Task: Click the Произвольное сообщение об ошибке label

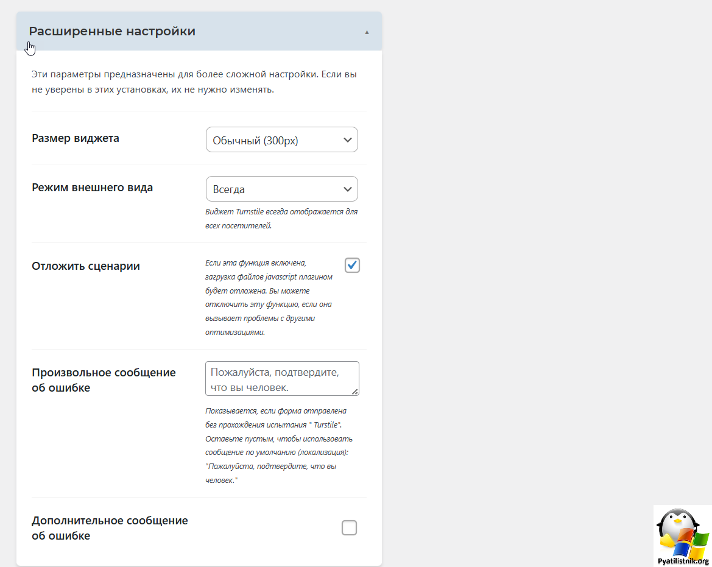Action: (x=104, y=380)
